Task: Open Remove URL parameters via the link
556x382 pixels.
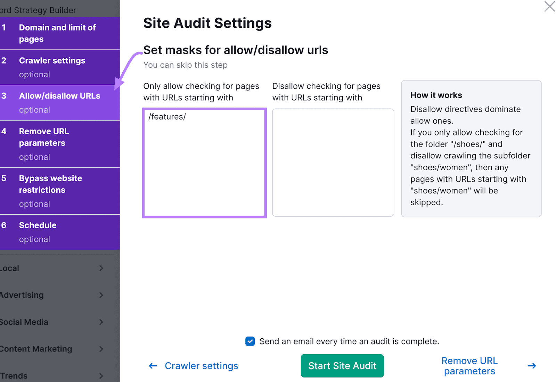Action: (x=469, y=366)
